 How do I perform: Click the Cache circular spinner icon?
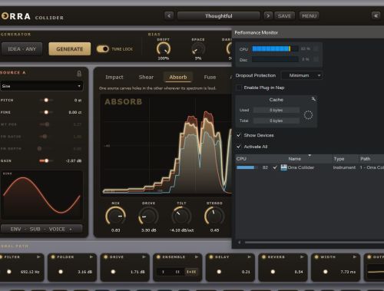point(308,115)
